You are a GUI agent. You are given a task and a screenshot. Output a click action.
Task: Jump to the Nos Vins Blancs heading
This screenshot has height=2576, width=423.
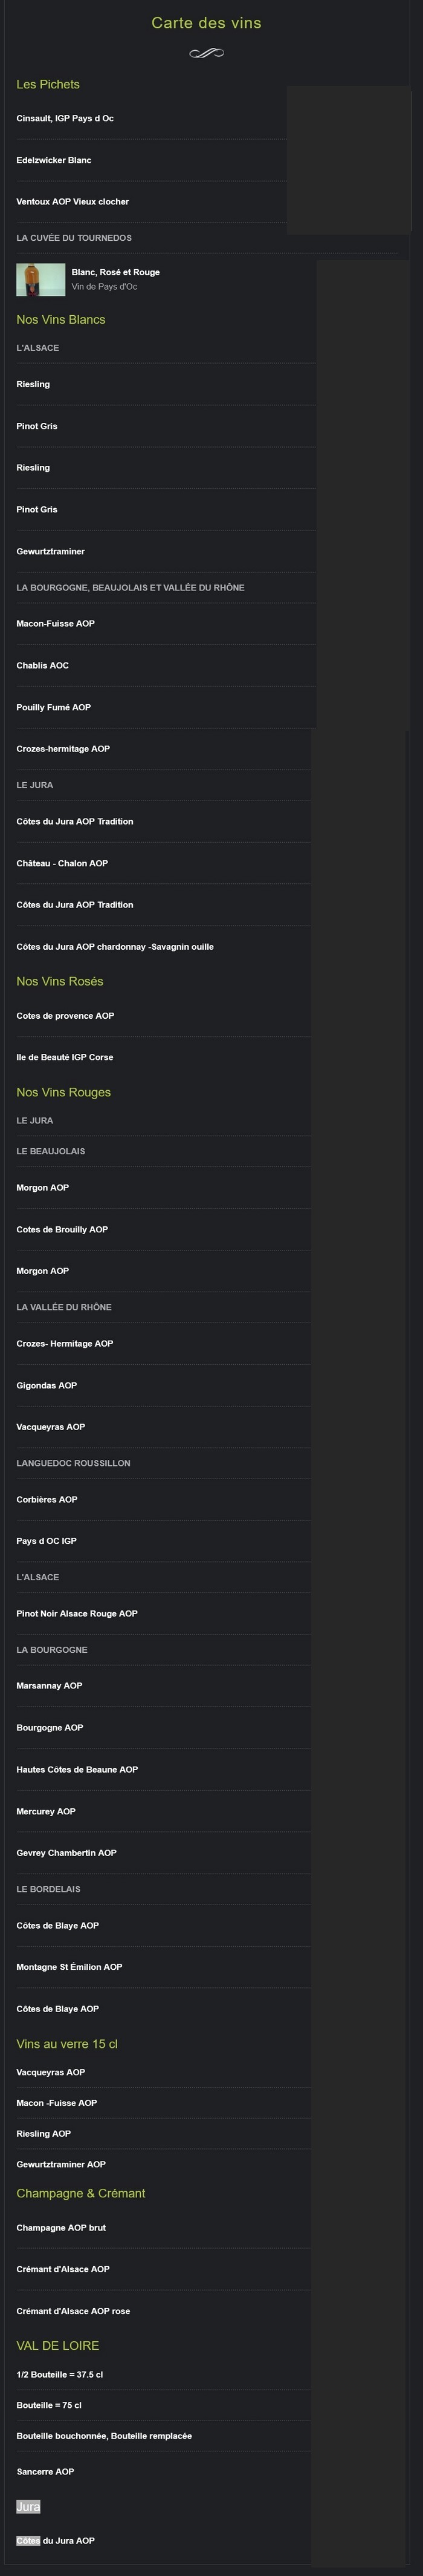(61, 320)
